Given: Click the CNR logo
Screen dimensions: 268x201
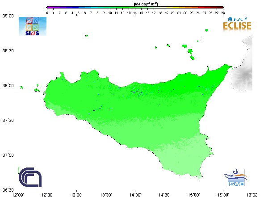Looking at the screenshot, I should pyautogui.click(x=30, y=177).
